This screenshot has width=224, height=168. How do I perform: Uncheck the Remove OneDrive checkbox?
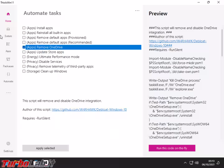pyautogui.click(x=24, y=47)
